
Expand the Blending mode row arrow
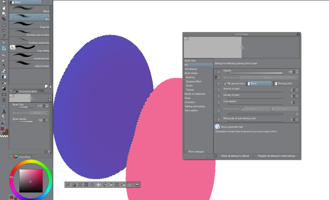coord(219,78)
